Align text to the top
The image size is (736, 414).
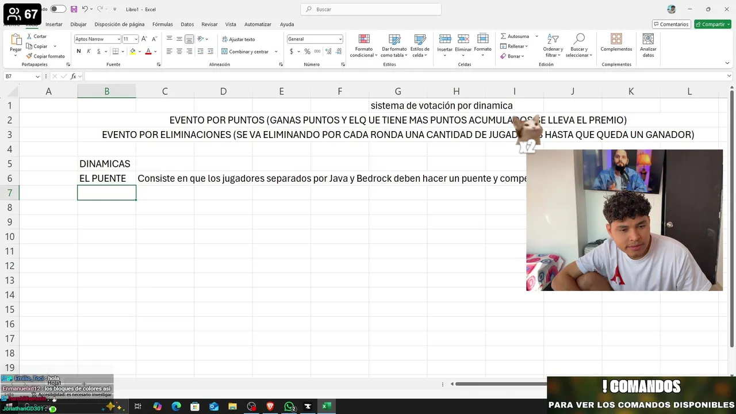tap(169, 39)
